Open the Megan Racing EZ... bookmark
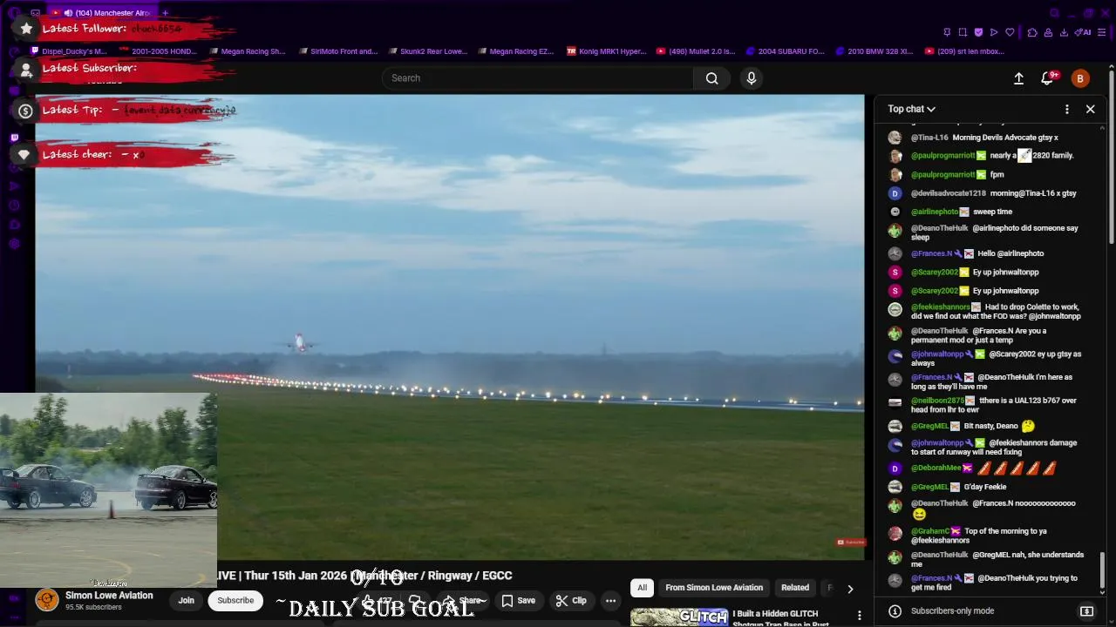Viewport: 1116px width, 627px height. [515, 51]
